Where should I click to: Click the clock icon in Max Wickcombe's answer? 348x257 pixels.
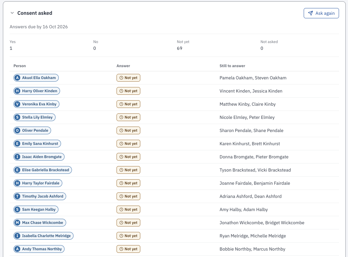tap(121, 223)
